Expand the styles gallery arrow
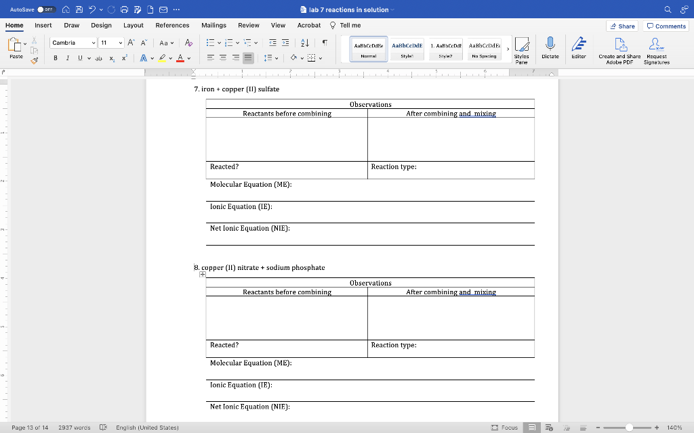This screenshot has width=694, height=433. tap(508, 49)
